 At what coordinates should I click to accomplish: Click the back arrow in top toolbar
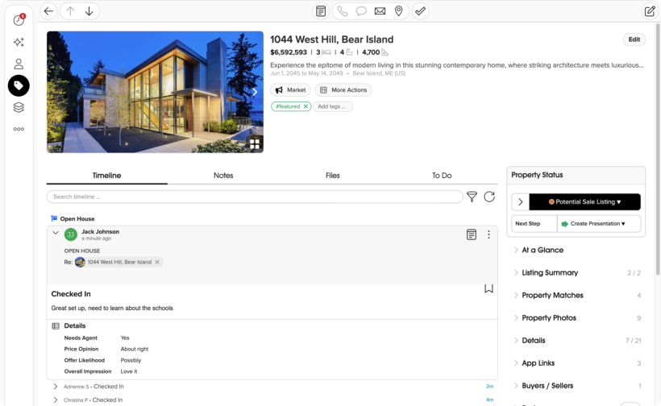pos(49,11)
